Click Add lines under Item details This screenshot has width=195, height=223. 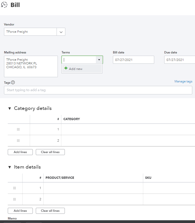click(x=20, y=211)
